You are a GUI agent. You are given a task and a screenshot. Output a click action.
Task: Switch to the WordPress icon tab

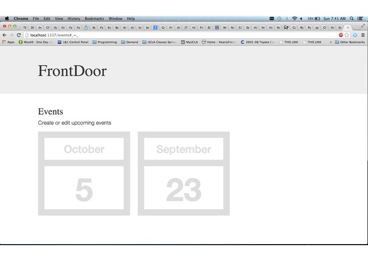point(86,27)
